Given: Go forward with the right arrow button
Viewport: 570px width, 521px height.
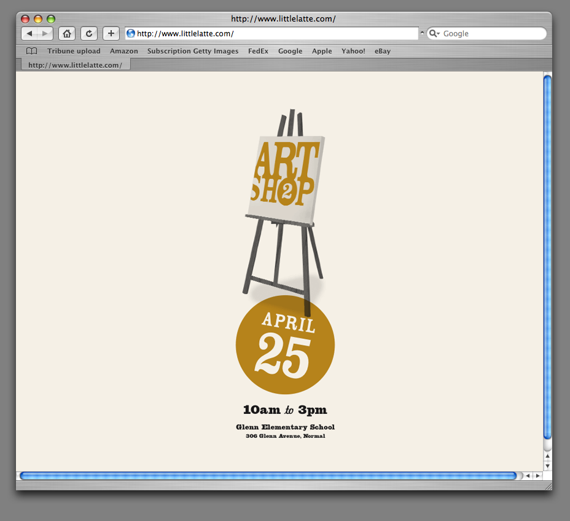Looking at the screenshot, I should coord(45,33).
